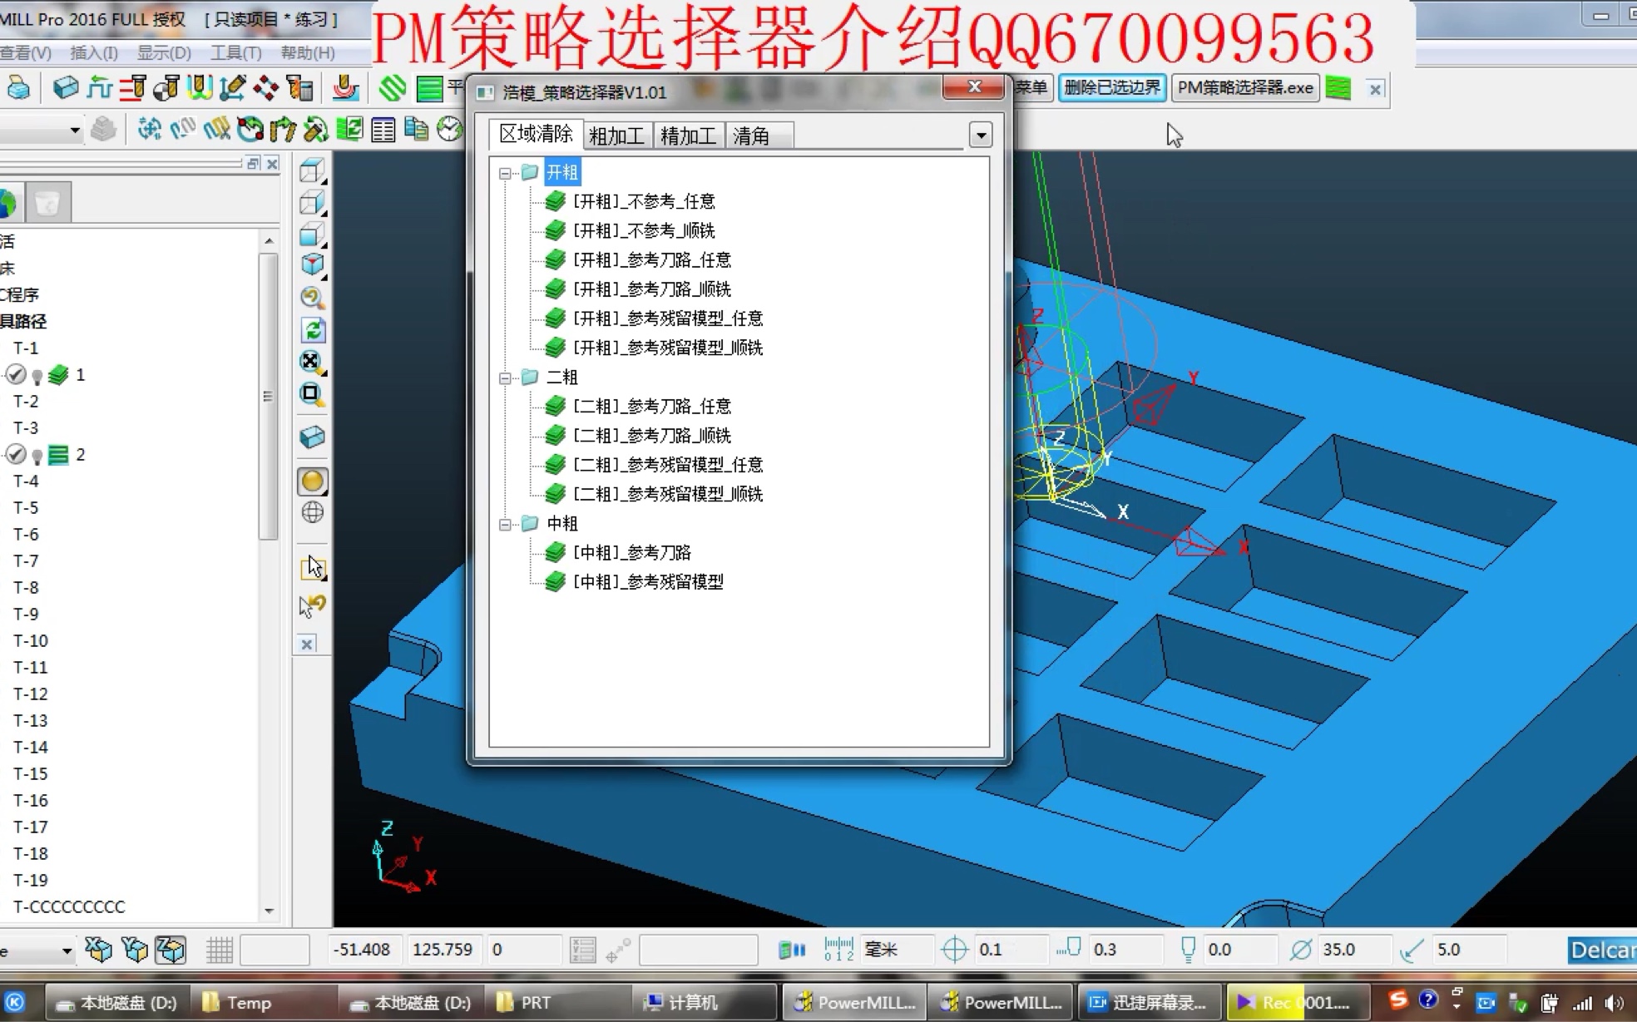The height and width of the screenshot is (1022, 1637).
Task: Collapse the 中粗 folder node
Action: point(505,524)
